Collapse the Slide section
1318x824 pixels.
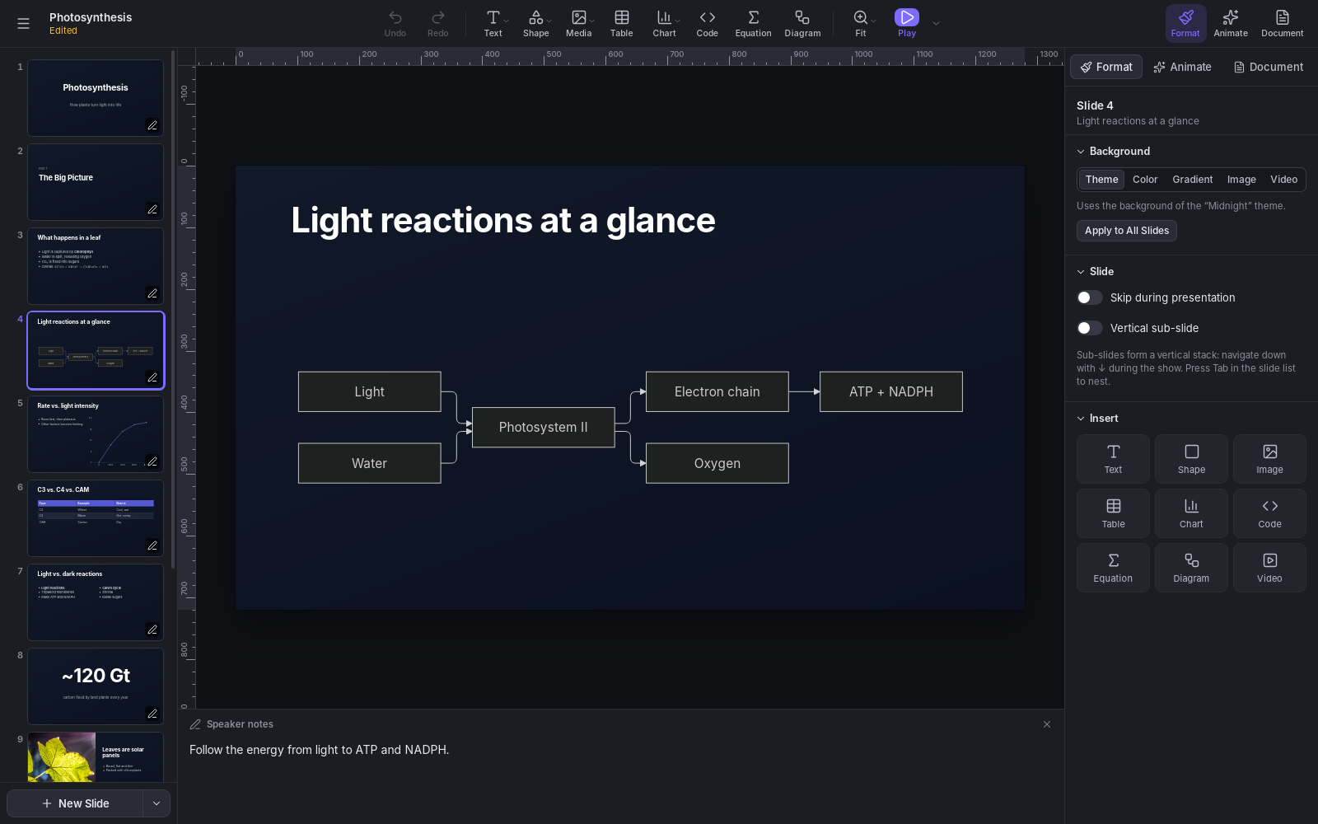click(1081, 272)
